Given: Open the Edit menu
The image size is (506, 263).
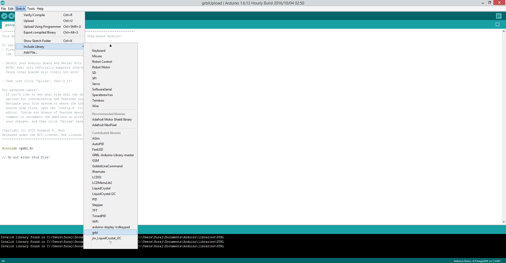Looking at the screenshot, I should point(11,9).
